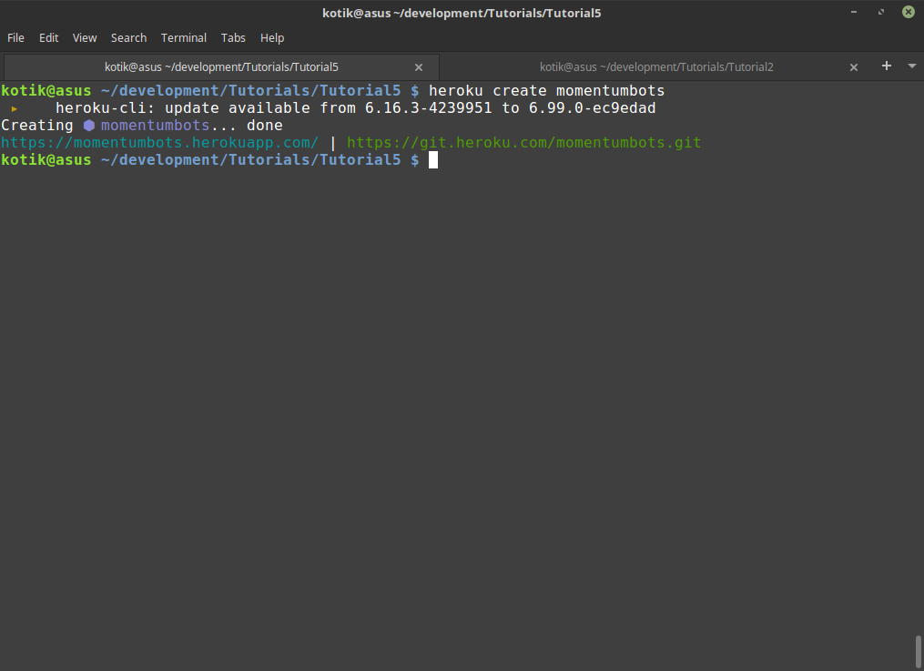This screenshot has height=671, width=924.
Task: Click the purple 'momentumbots...' app name
Action: click(x=168, y=126)
